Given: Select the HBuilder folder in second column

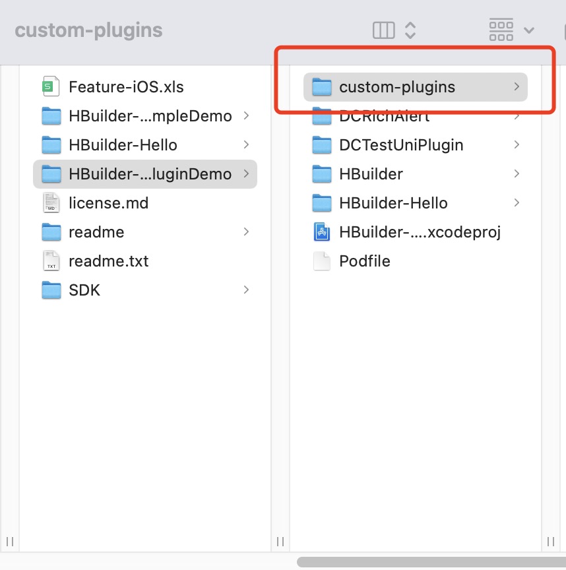Looking at the screenshot, I should 415,174.
